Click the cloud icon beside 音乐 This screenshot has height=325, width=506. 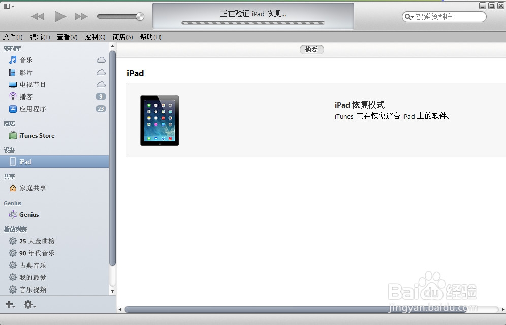click(x=101, y=60)
